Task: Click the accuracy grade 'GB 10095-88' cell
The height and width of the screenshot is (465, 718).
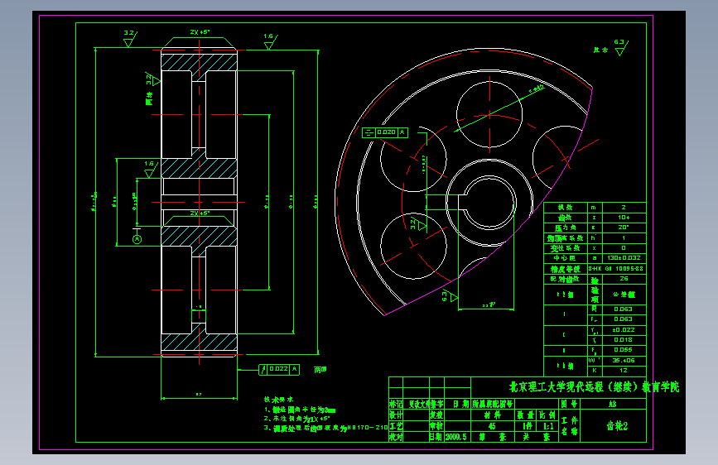Action: coord(617,269)
